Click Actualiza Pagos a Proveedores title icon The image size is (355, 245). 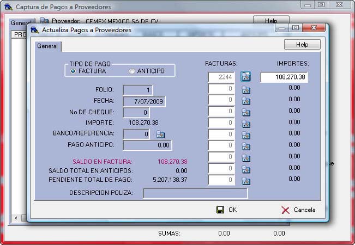pyautogui.click(x=34, y=30)
